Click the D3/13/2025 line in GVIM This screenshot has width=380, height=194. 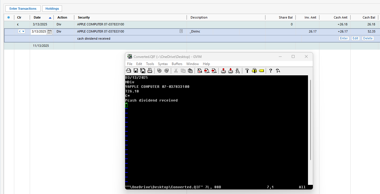[x=137, y=78]
